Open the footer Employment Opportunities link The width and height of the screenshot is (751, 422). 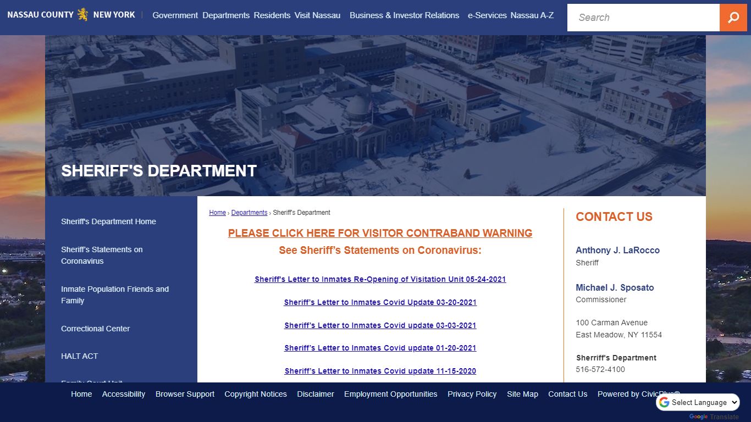point(391,394)
